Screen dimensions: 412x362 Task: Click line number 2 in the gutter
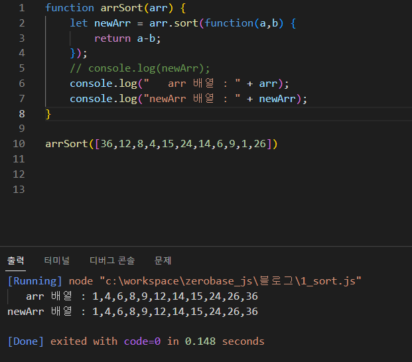point(22,23)
